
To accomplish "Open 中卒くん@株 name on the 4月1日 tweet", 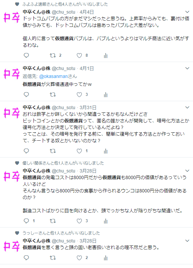I will pos(37,68).
